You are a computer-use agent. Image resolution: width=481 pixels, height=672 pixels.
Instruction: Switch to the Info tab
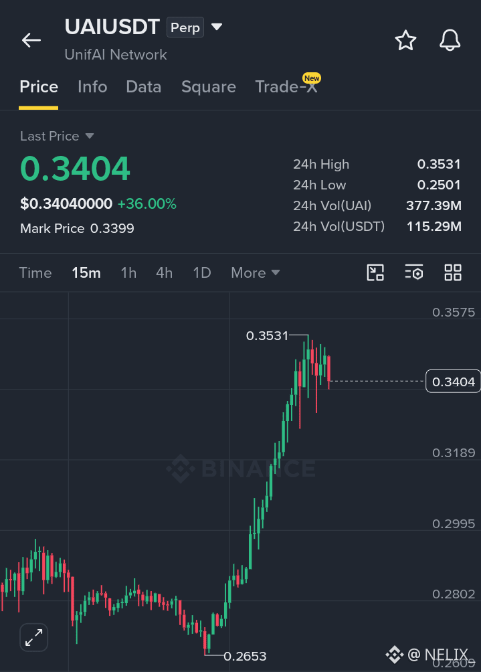[92, 87]
